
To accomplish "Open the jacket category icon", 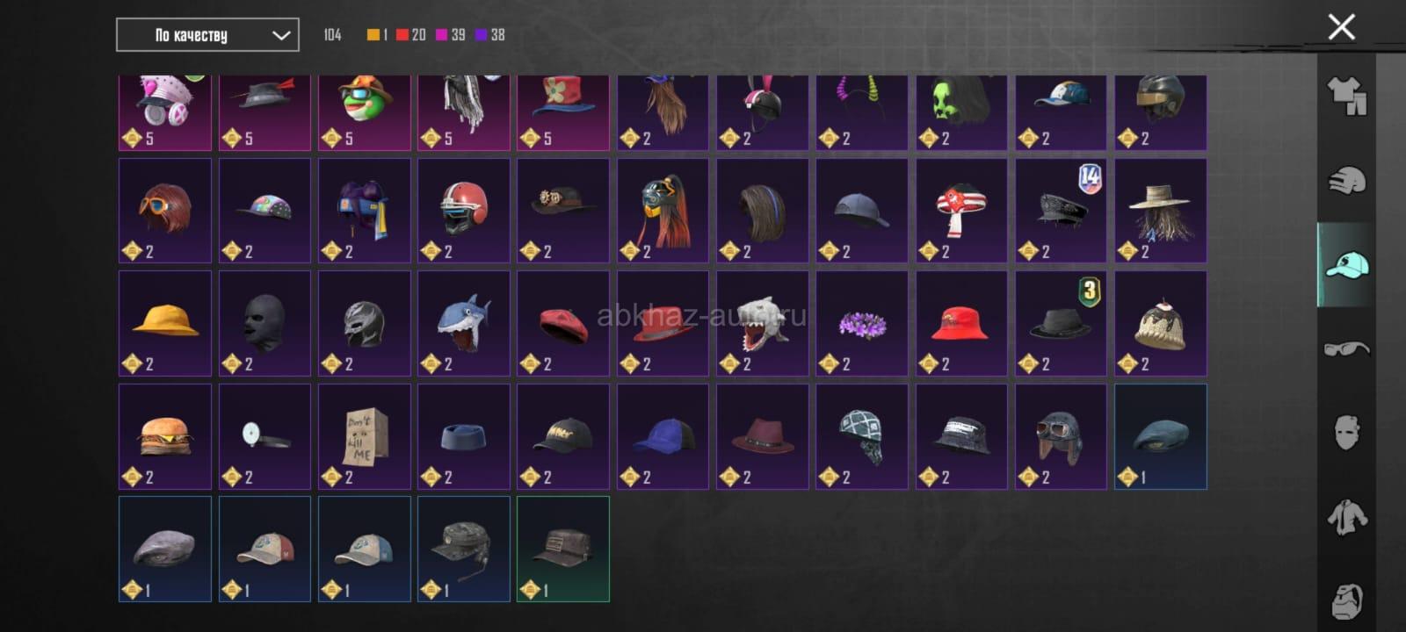I will [x=1346, y=517].
